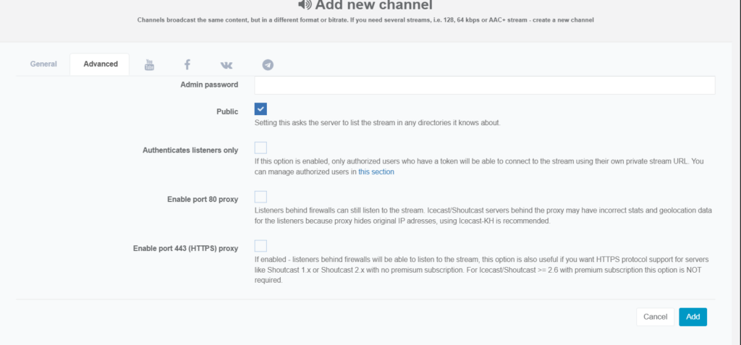The image size is (741, 345).
Task: Select the Advanced tab
Action: pos(100,64)
